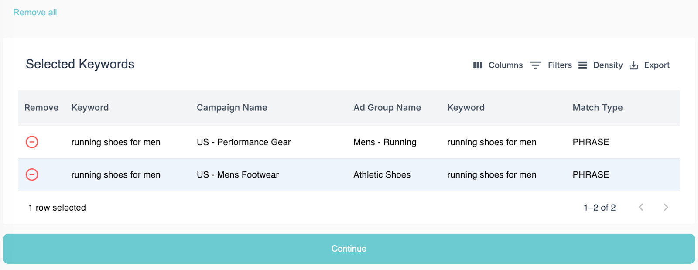Viewport: 698px width, 270px height.
Task: Export the selected keywords table
Action: pos(649,65)
